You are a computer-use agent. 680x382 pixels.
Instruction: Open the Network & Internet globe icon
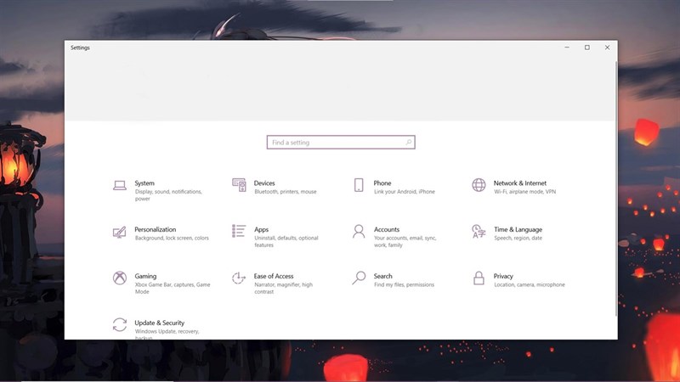(x=479, y=185)
